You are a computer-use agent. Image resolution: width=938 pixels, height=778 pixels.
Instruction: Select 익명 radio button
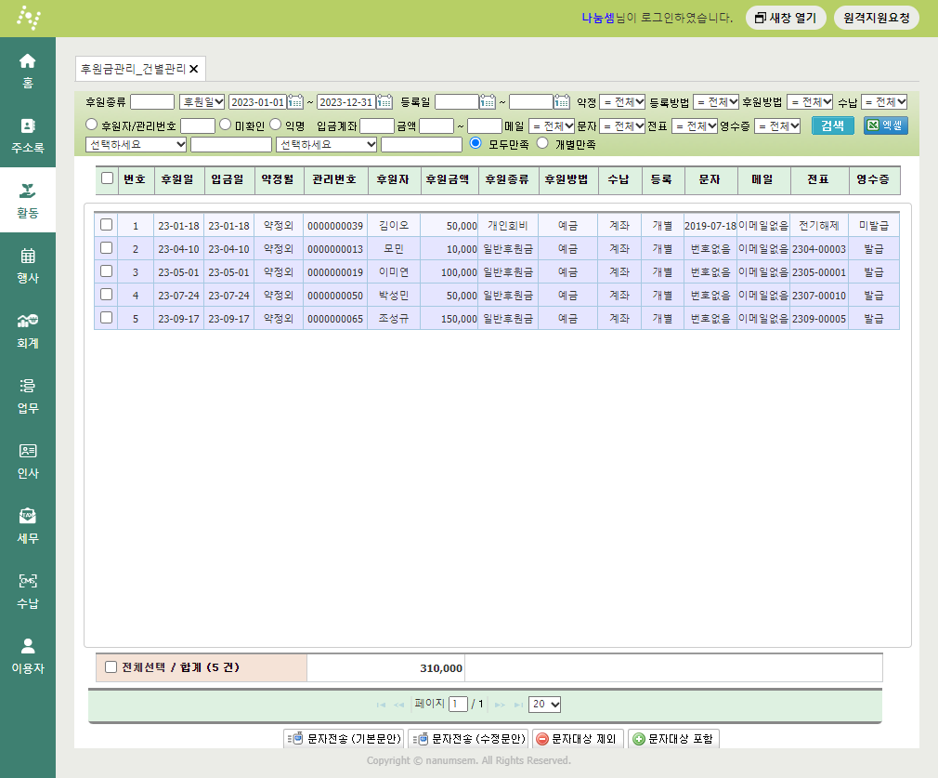(x=275, y=125)
